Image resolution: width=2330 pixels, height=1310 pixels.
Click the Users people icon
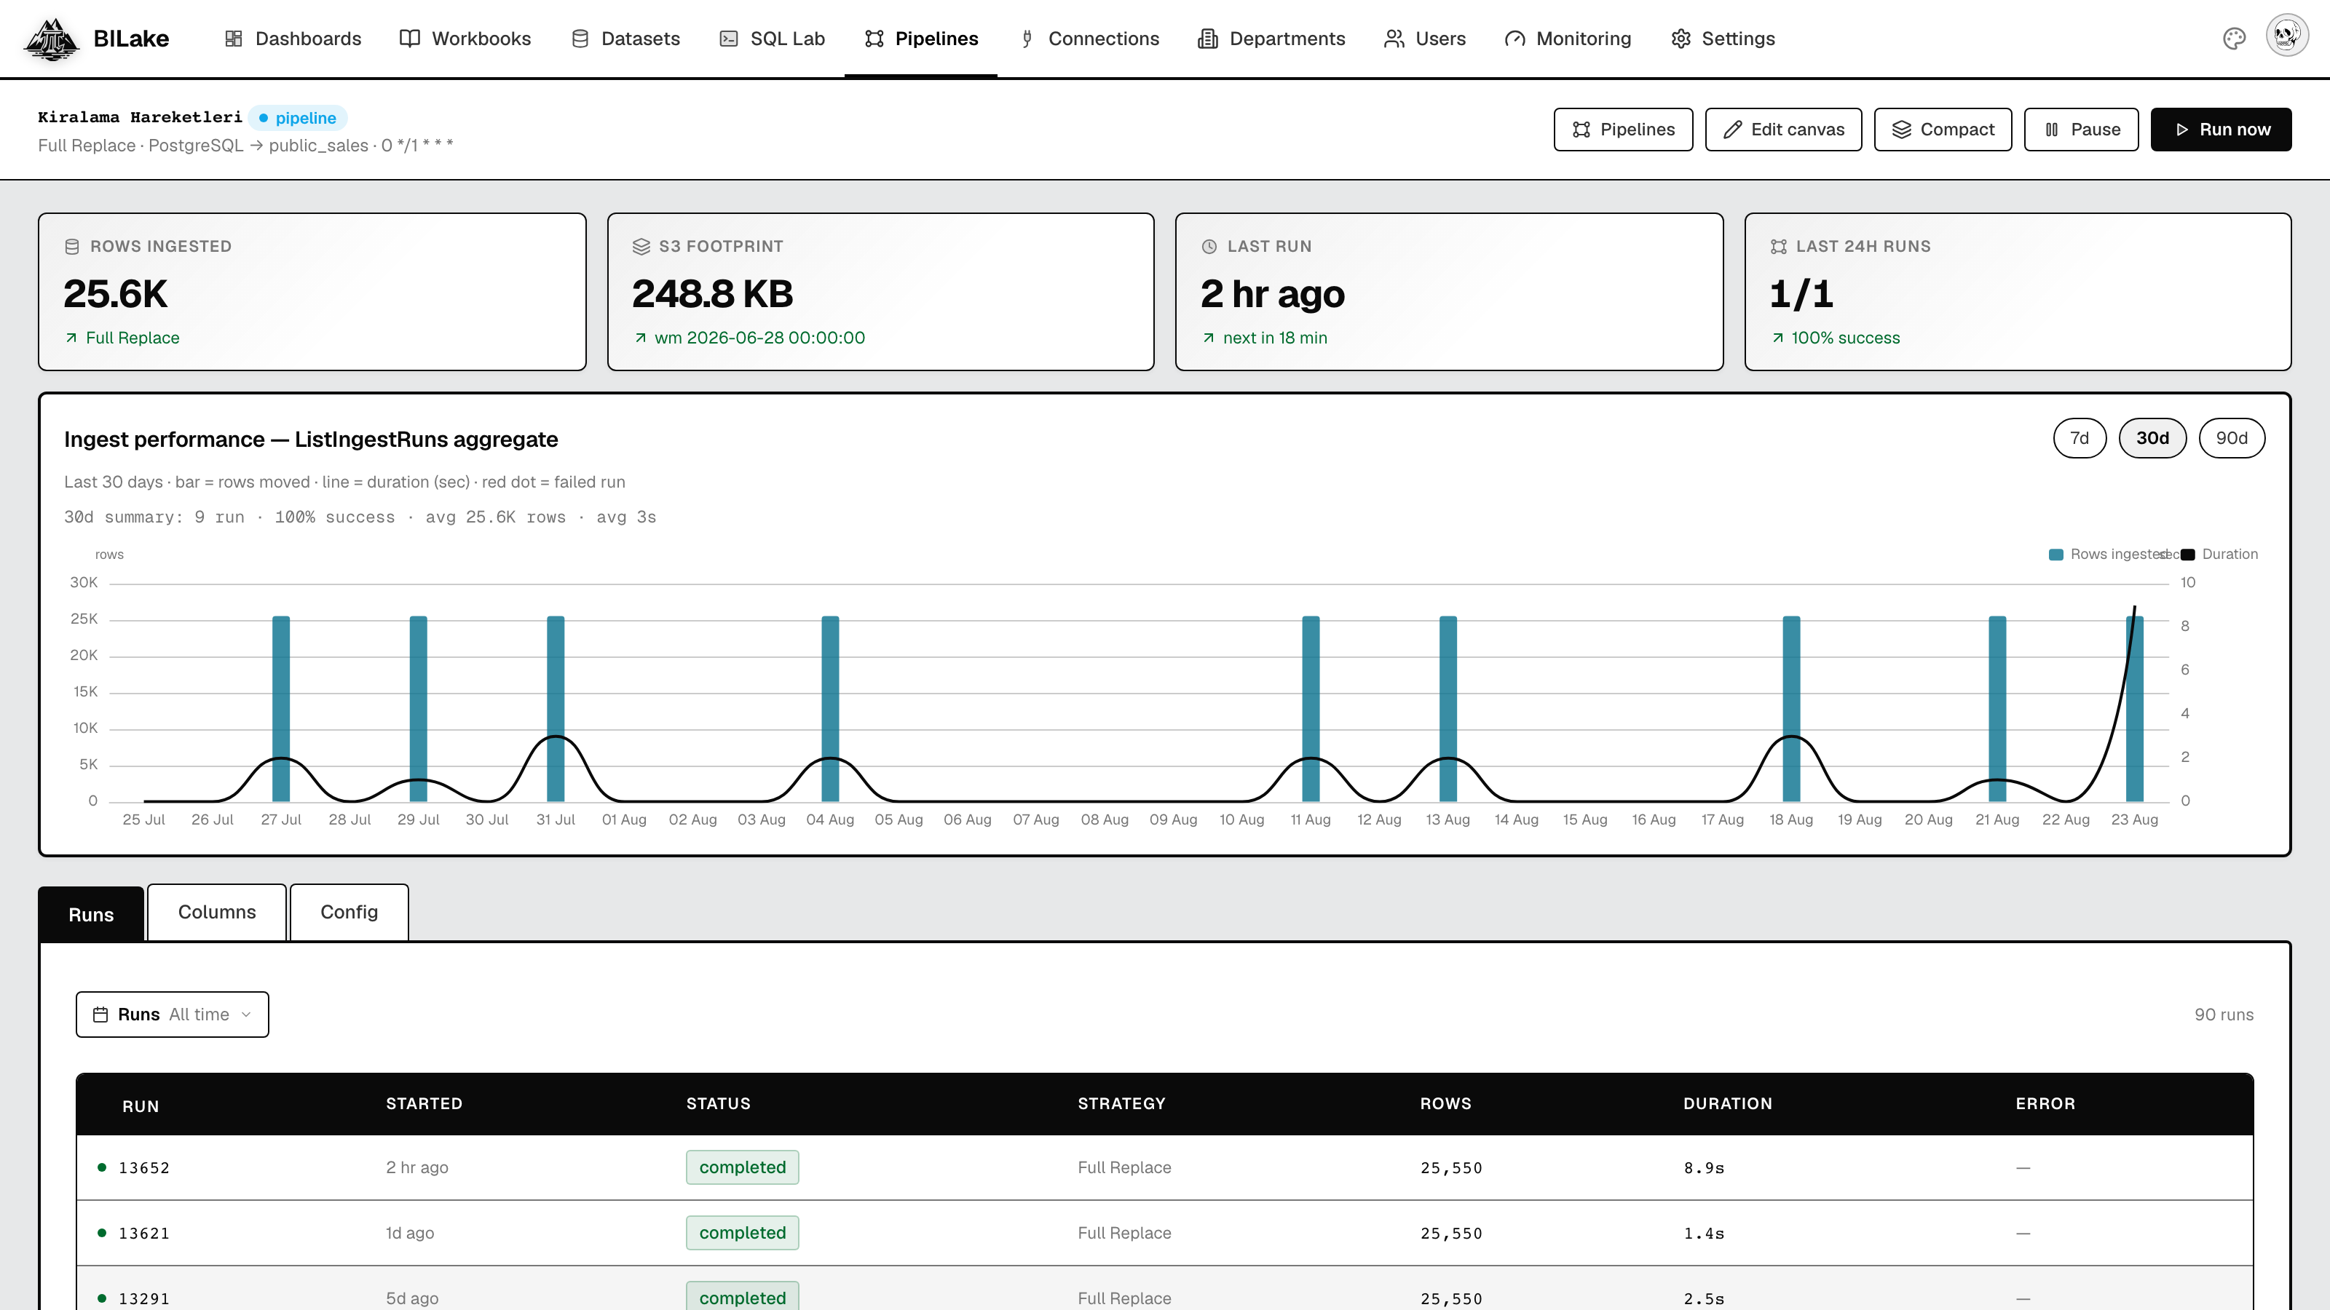click(1394, 39)
